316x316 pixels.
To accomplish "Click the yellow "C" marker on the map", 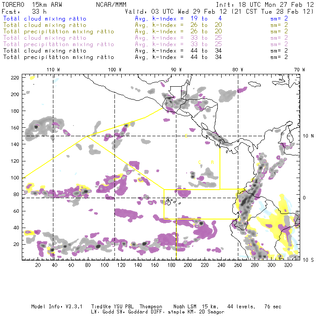I will (x=199, y=162).
